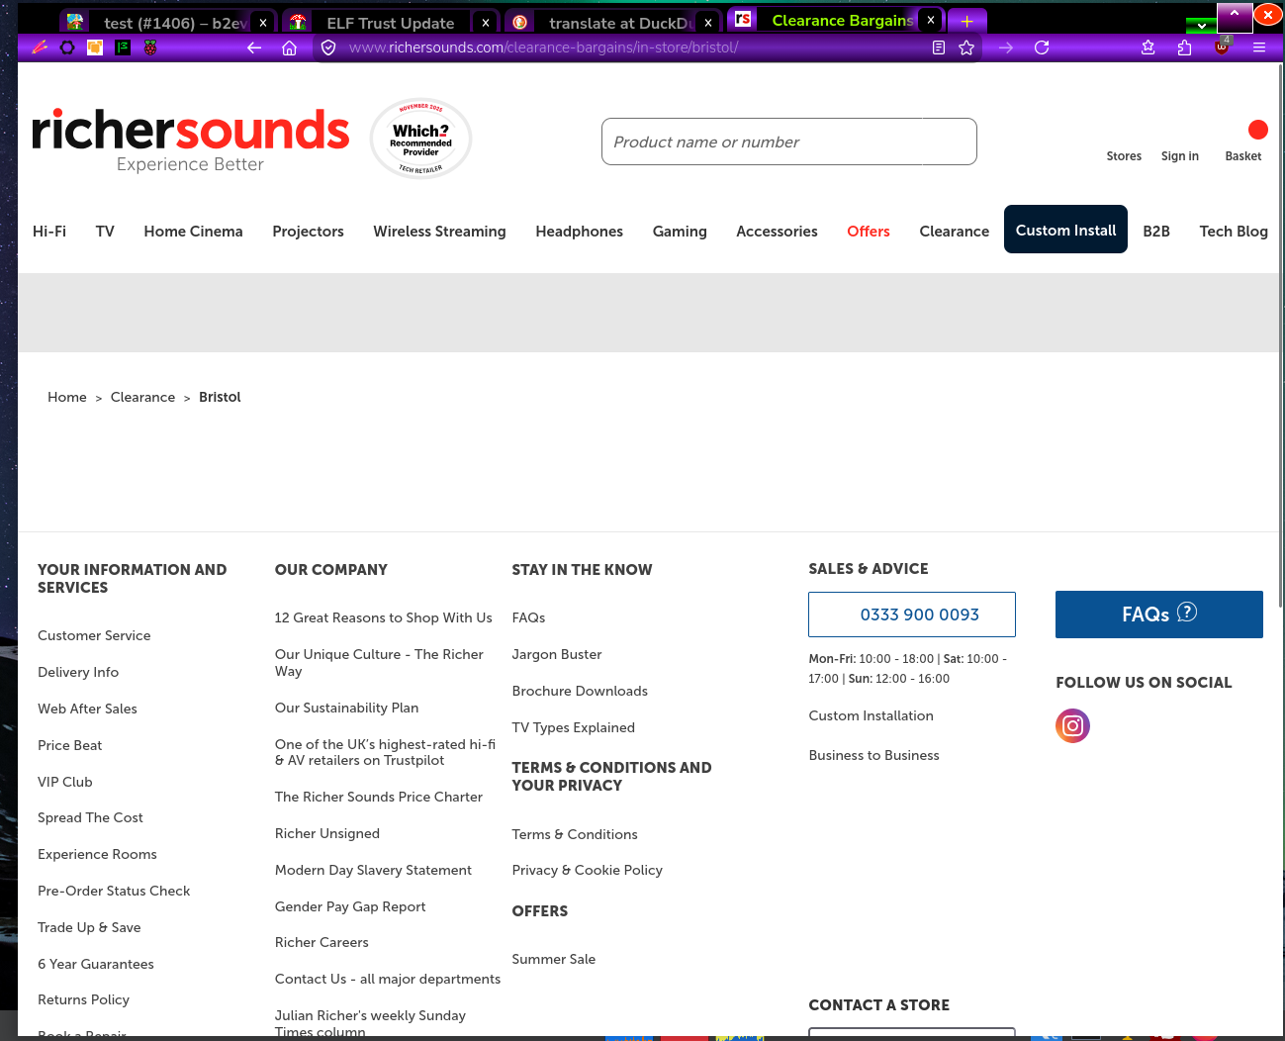1285x1041 pixels.
Task: Open 12 Great Reasons to Shop link
Action: [383, 617]
